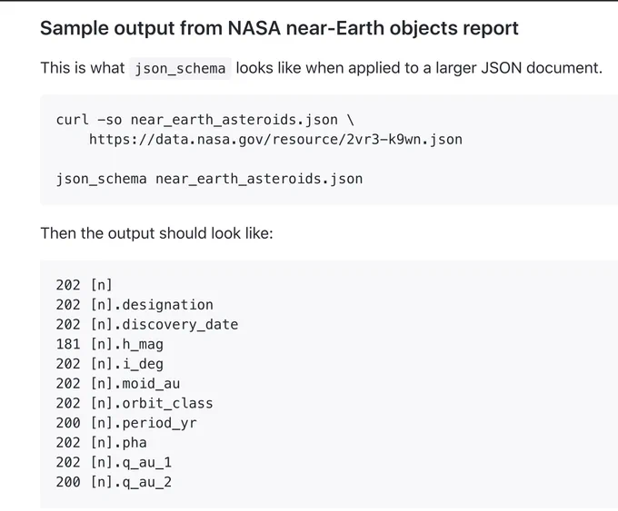The width and height of the screenshot is (618, 511).
Task: Click the [n].q_au_1 output line
Action: tap(114, 462)
